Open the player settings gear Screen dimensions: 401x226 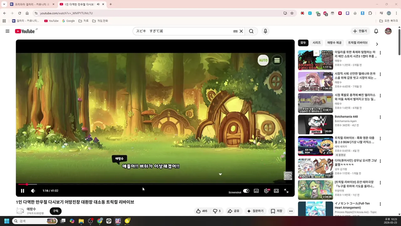266,191
